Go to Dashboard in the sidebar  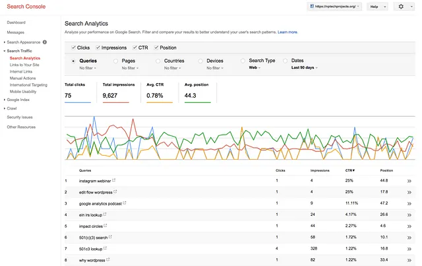tap(16, 22)
